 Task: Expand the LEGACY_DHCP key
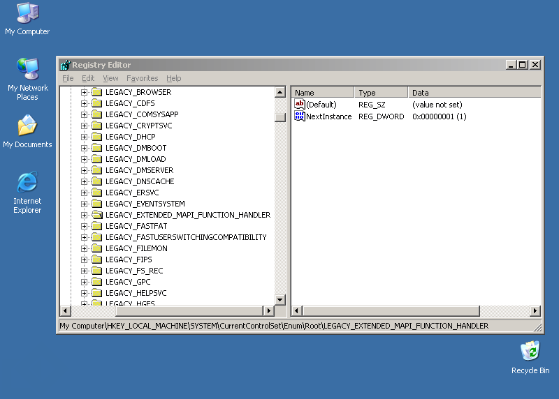click(x=84, y=137)
